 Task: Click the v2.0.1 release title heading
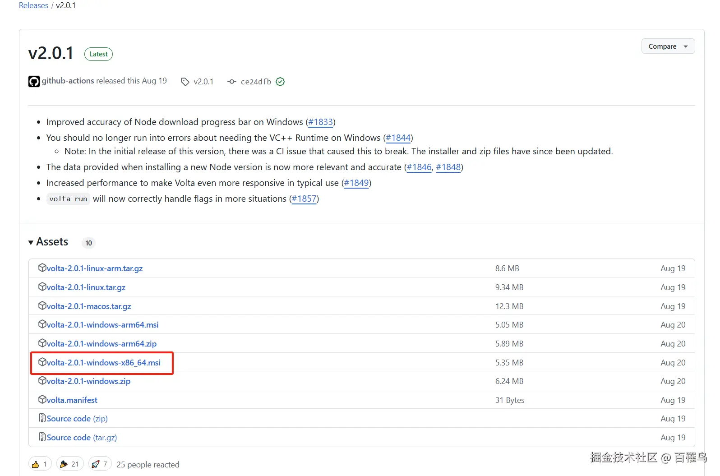point(51,53)
